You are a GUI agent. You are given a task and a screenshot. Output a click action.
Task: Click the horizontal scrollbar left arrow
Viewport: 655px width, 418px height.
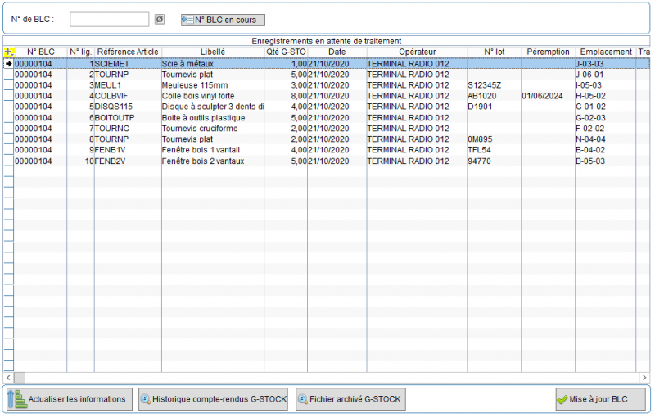click(8, 377)
